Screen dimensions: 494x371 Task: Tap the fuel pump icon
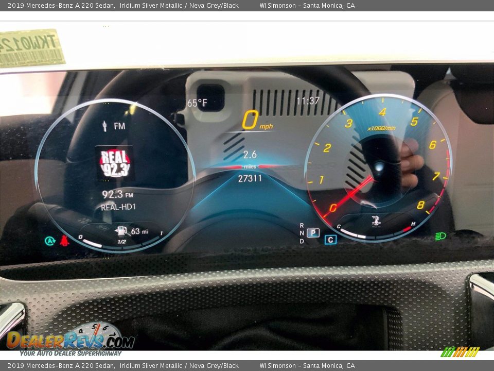(x=121, y=231)
